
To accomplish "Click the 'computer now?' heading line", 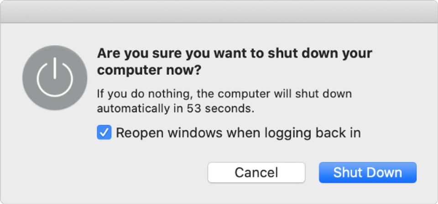I will point(149,70).
